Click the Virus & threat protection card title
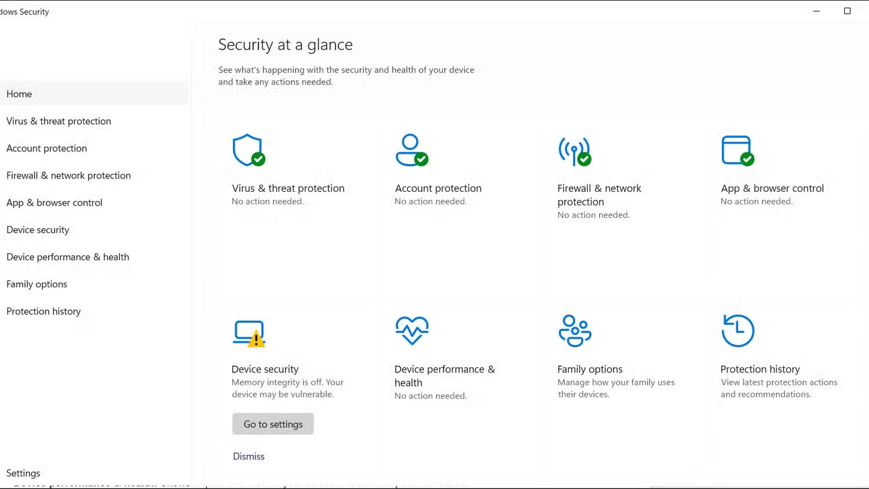The image size is (869, 489). (x=288, y=188)
